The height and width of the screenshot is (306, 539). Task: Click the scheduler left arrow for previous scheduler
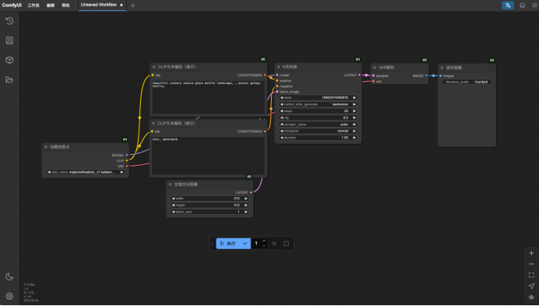(x=281, y=131)
